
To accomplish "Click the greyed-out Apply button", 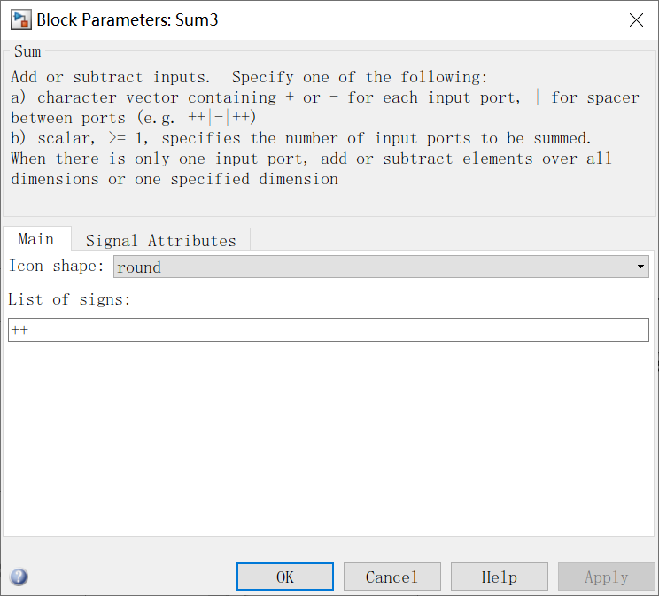I will [x=606, y=577].
